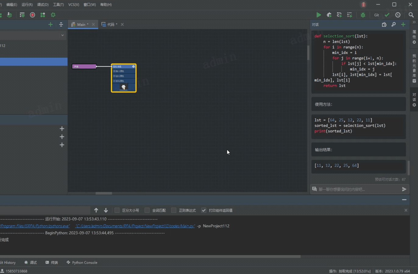This screenshot has width=418, height=274.
Task: Switch to the 代码 tab
Action: pyautogui.click(x=111, y=25)
